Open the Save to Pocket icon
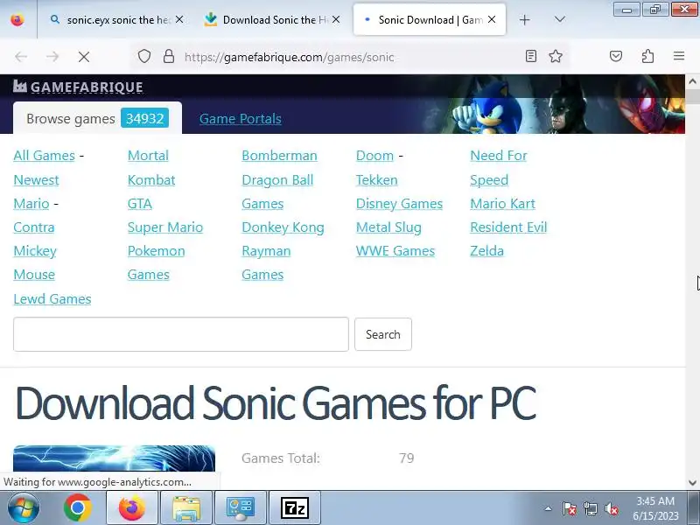This screenshot has height=525, width=700. tap(616, 56)
